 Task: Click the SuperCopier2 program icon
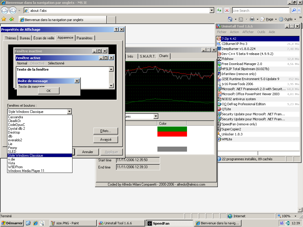[x=219, y=129]
